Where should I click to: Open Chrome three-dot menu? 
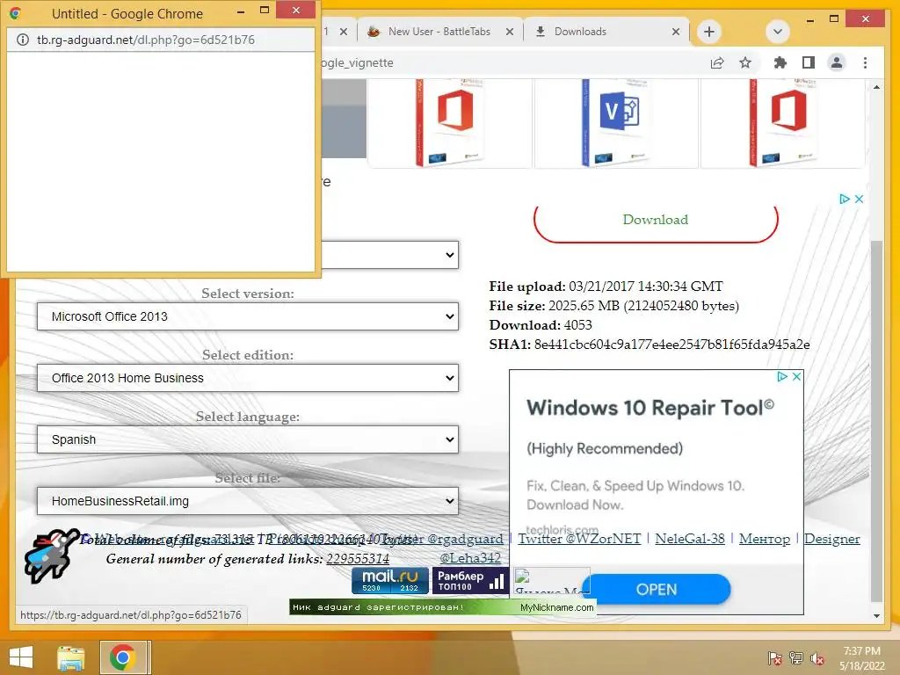865,62
